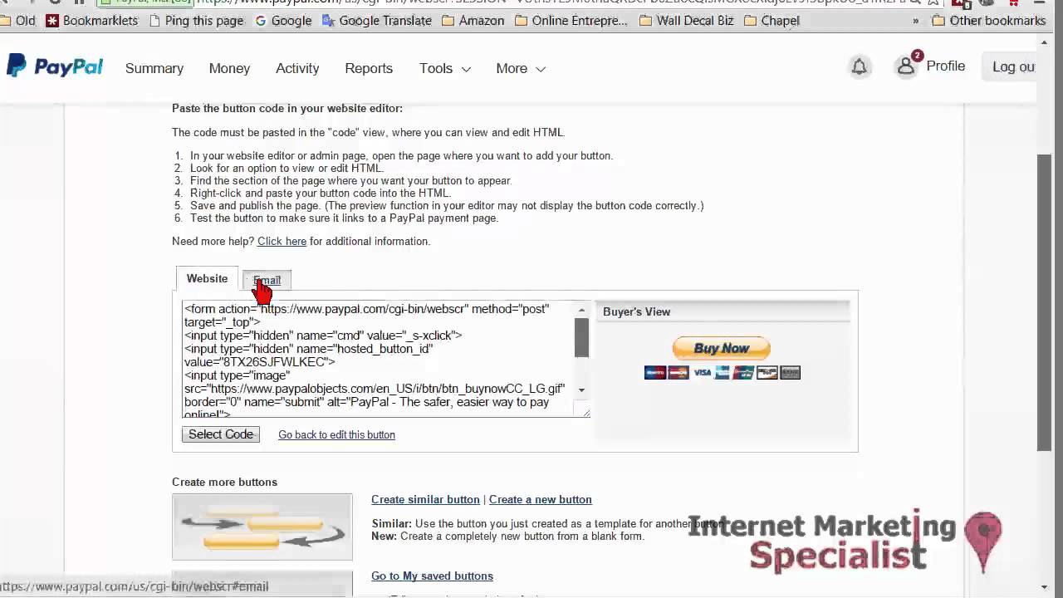Expand the Tools dropdown

pyautogui.click(x=444, y=68)
